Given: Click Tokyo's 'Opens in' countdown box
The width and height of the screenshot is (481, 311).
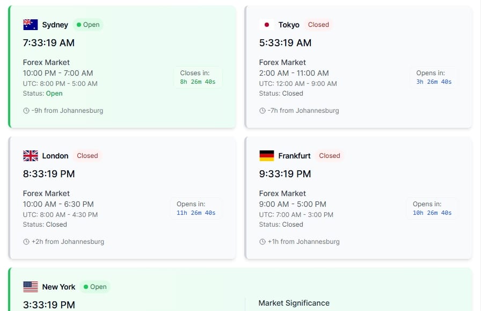Looking at the screenshot, I should pos(434,77).
